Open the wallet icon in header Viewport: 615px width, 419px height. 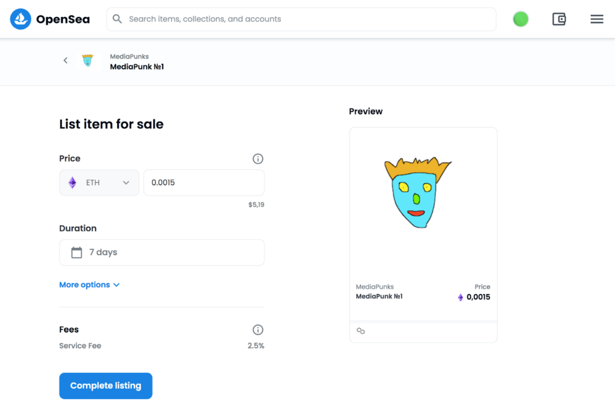559,19
